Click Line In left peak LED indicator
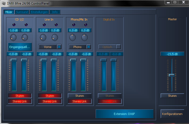The width and height of the screenshot is (189, 124). [x=44, y=25]
